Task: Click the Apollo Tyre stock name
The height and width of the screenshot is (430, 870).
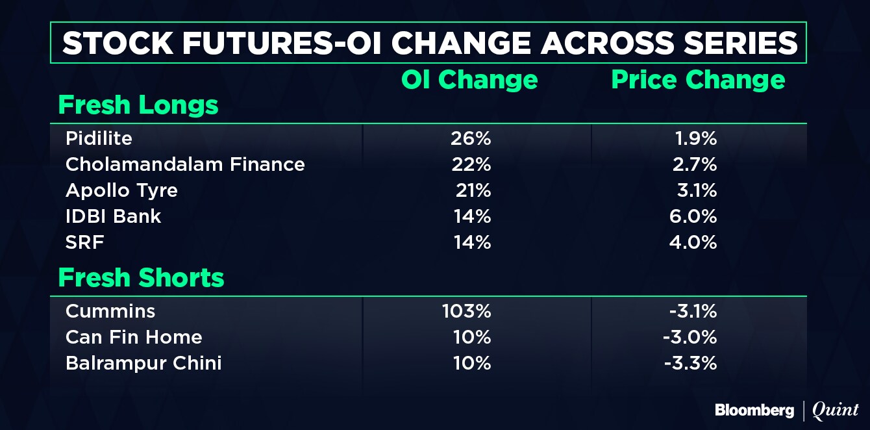Action: point(121,190)
